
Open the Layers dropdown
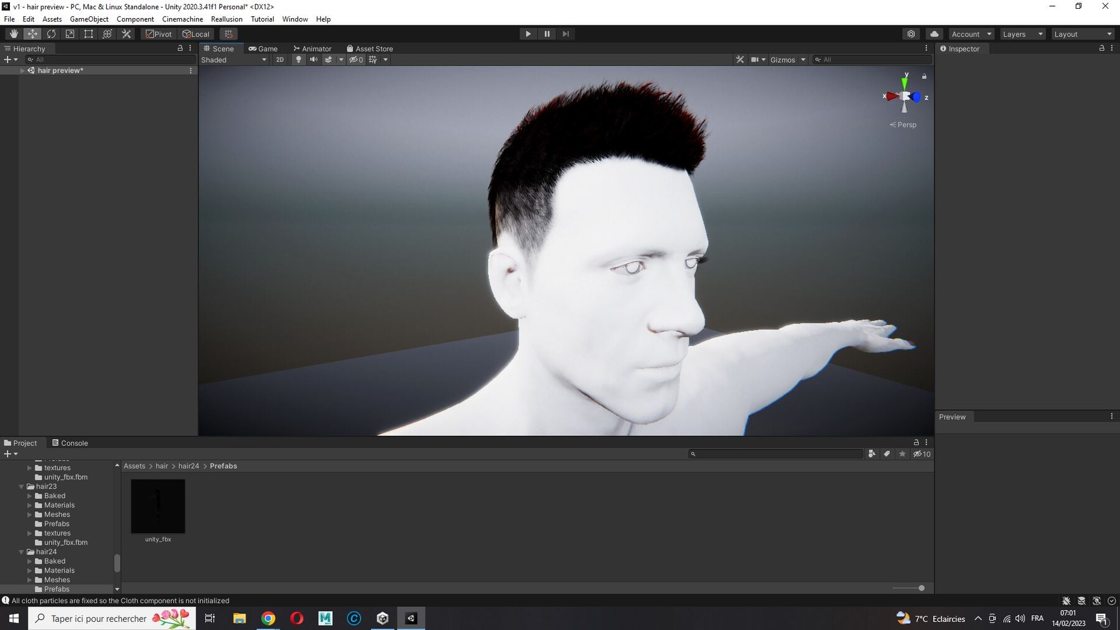tap(1022, 34)
